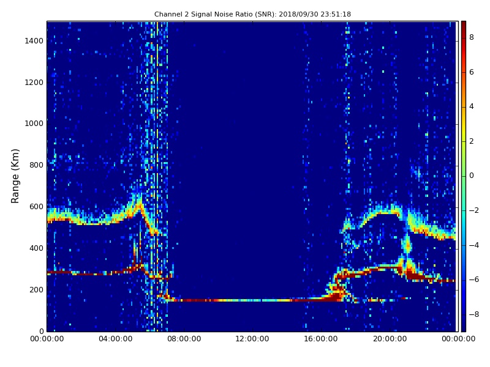Click the y-axis tick label 600
The width and height of the screenshot is (490, 367).
[x=36, y=207]
